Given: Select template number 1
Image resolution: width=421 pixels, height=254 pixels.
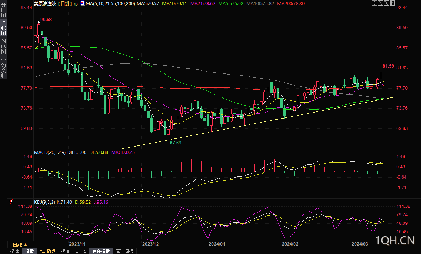Looking at the screenshot, I should (77, 251).
